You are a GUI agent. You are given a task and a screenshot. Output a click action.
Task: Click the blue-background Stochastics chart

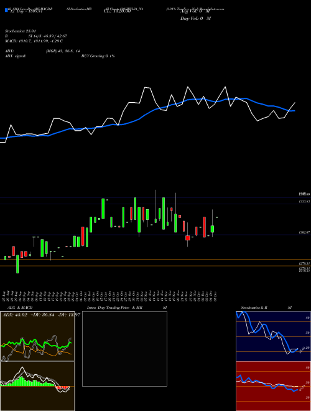pos(273,336)
